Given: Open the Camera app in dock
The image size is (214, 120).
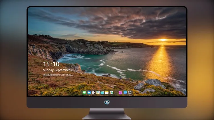Looking at the screenshot, I should 130,92.
